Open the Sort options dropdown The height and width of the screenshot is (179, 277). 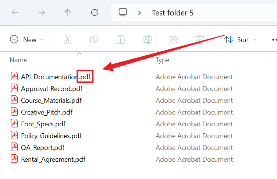pyautogui.click(x=240, y=39)
